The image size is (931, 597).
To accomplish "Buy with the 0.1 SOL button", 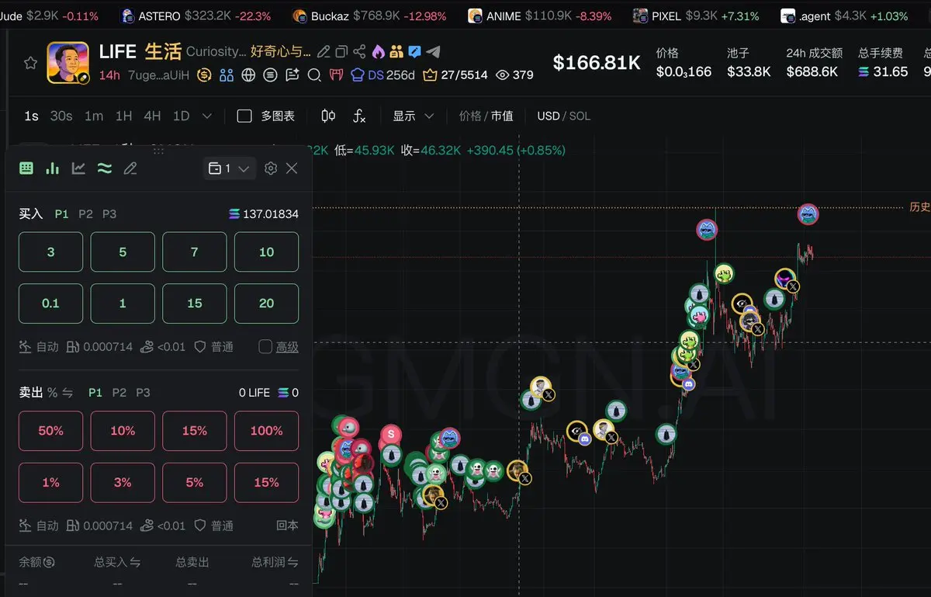I will [50, 304].
